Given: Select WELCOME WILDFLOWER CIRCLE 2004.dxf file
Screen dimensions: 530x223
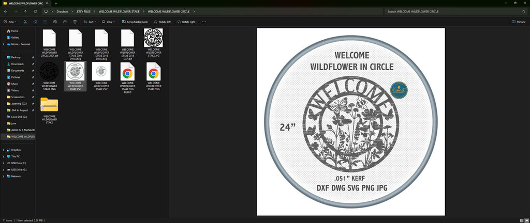Looking at the screenshot, I should tap(49, 43).
